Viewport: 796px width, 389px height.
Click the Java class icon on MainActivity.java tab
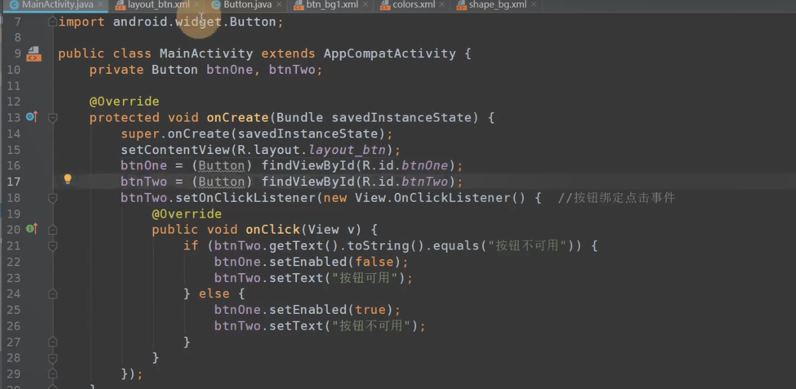(x=14, y=5)
